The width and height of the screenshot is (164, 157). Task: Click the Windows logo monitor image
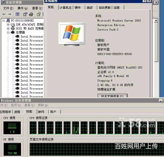72,34
